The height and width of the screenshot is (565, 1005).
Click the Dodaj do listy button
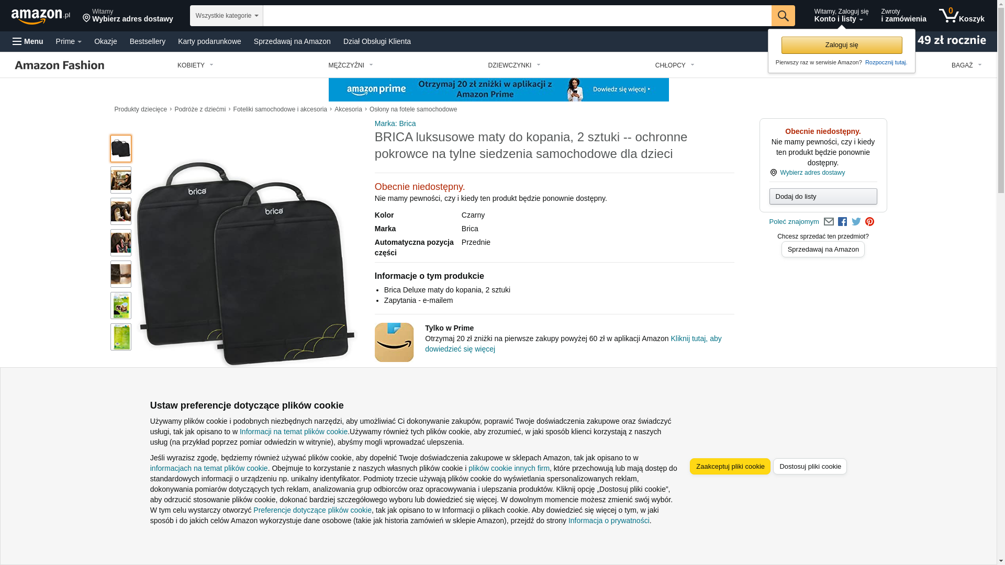(x=823, y=197)
